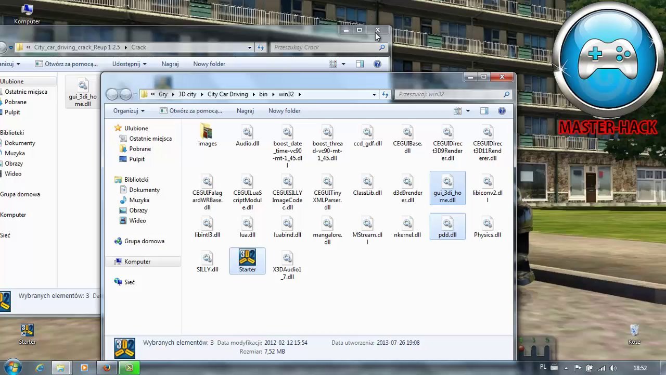Expand the chevron after Gry in address bar
This screenshot has height=375, width=666.
(x=173, y=94)
